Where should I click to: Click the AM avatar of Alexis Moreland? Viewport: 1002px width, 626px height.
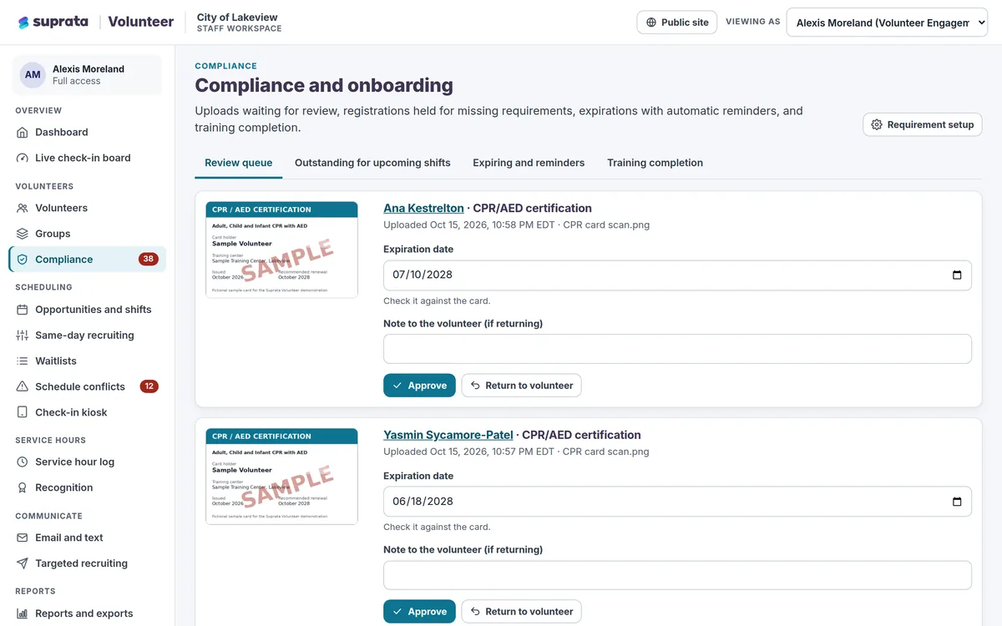[33, 75]
